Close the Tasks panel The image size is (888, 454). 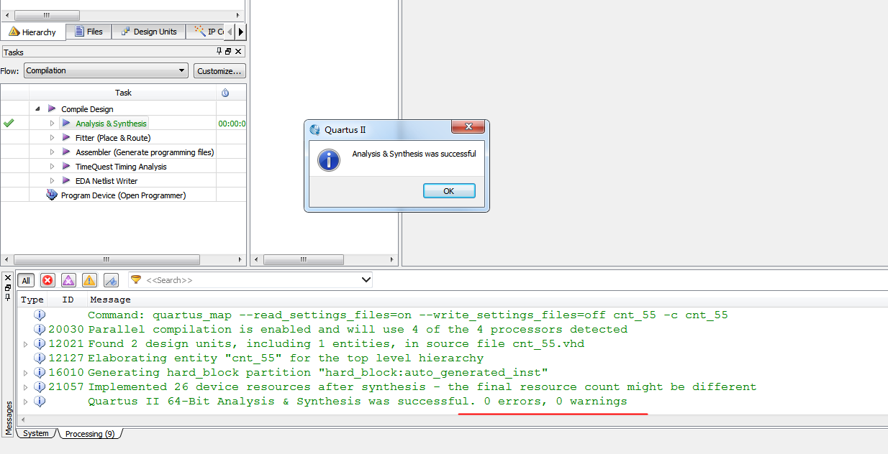click(238, 52)
